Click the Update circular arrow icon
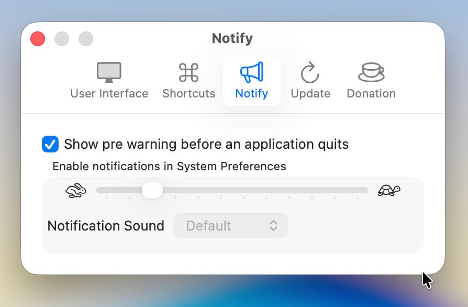This screenshot has height=307, width=468. click(x=310, y=73)
